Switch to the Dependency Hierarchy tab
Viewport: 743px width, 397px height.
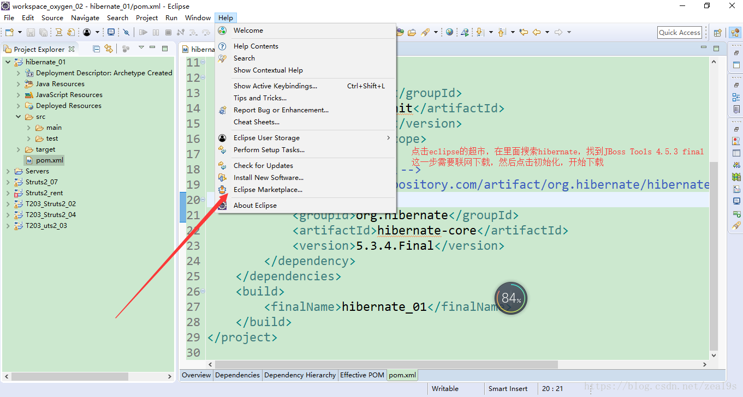(x=300, y=375)
